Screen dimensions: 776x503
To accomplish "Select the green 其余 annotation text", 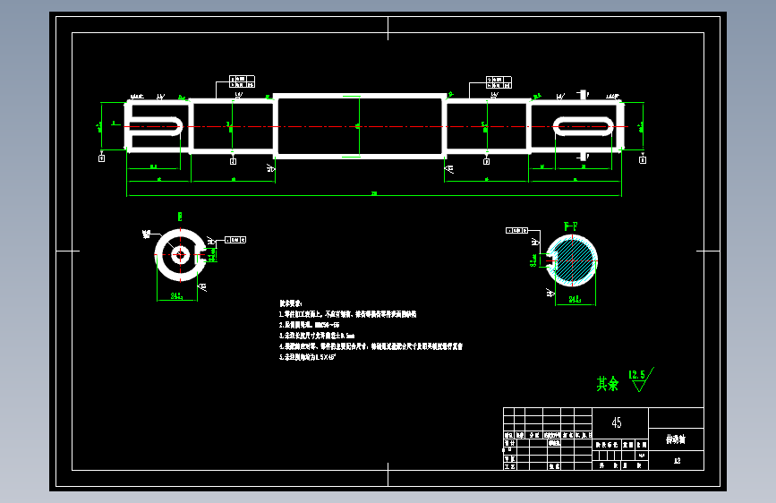I will (x=607, y=384).
